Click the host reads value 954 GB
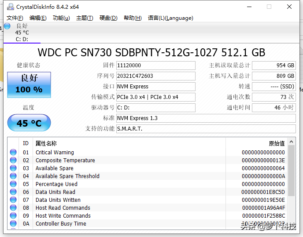This screenshot has height=237, width=303. (x=274, y=66)
